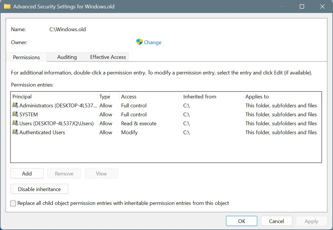Click the Read & execute access cell
333x230 pixels.
tap(139, 124)
